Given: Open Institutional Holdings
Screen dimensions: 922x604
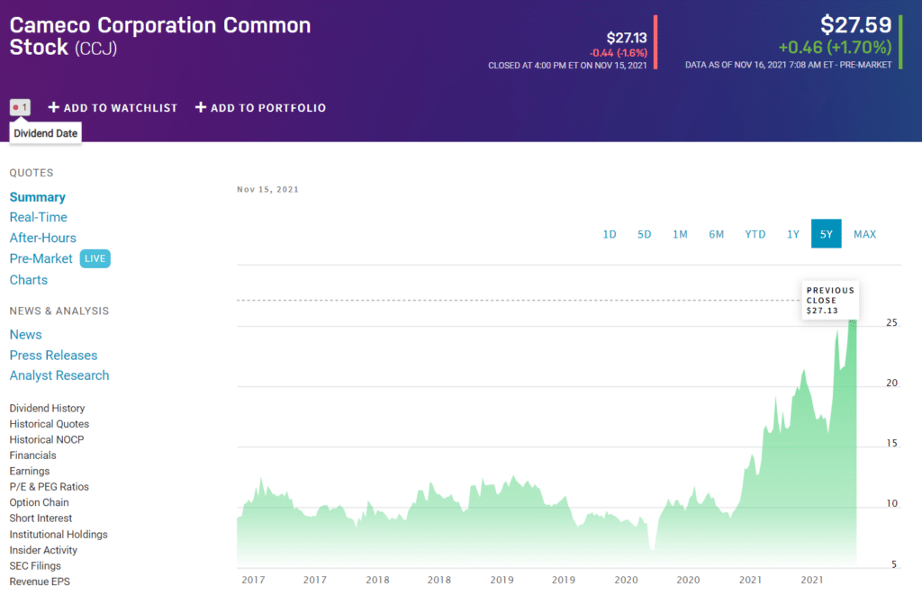Looking at the screenshot, I should click(x=59, y=535).
